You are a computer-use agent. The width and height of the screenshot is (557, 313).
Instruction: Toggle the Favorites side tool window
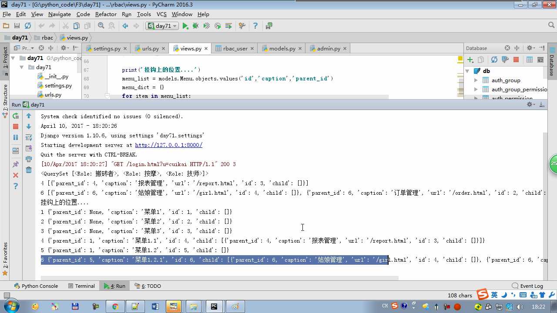(x=5, y=259)
